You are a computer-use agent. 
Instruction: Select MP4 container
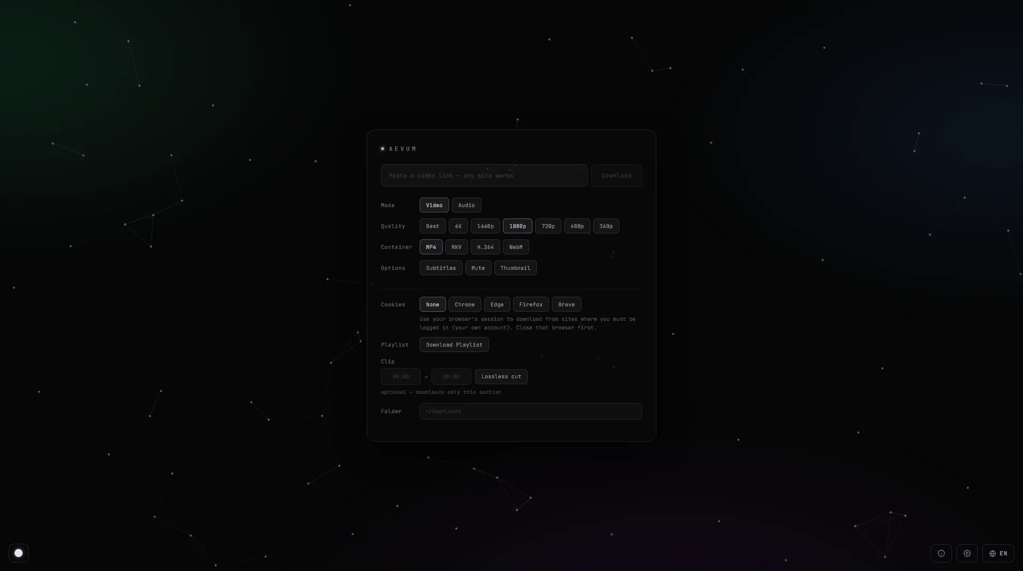click(x=431, y=247)
